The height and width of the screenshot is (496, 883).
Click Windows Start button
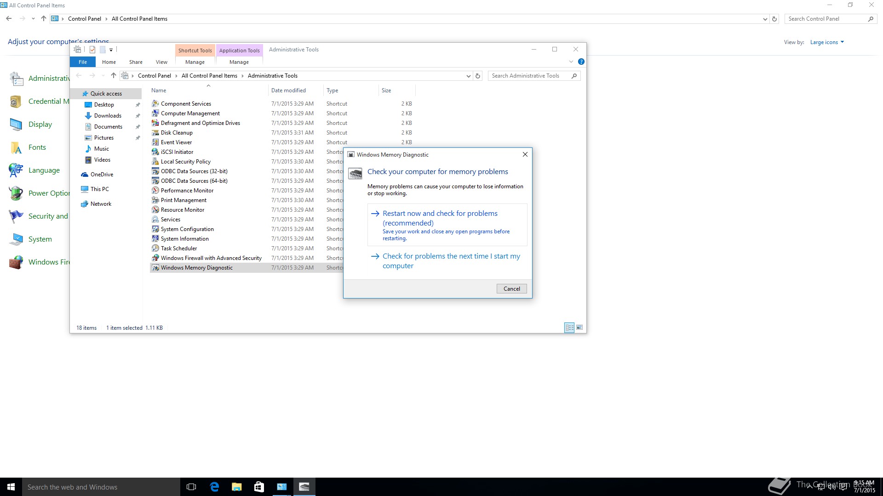[11, 487]
